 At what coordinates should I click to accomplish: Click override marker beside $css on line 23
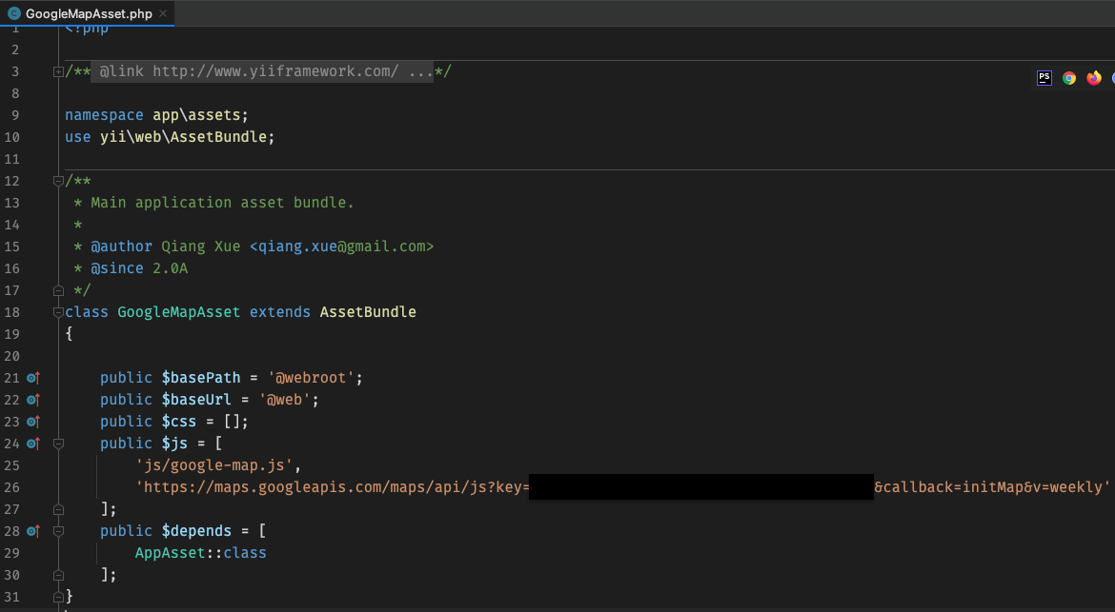33,422
